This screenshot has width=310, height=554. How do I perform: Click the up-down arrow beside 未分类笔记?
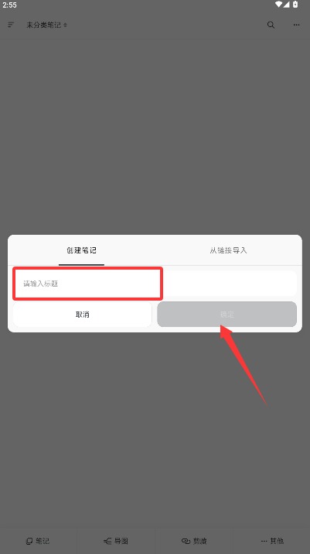[65, 25]
